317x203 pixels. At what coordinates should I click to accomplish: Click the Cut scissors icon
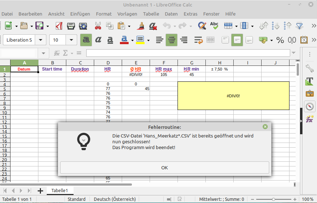coord(98,26)
